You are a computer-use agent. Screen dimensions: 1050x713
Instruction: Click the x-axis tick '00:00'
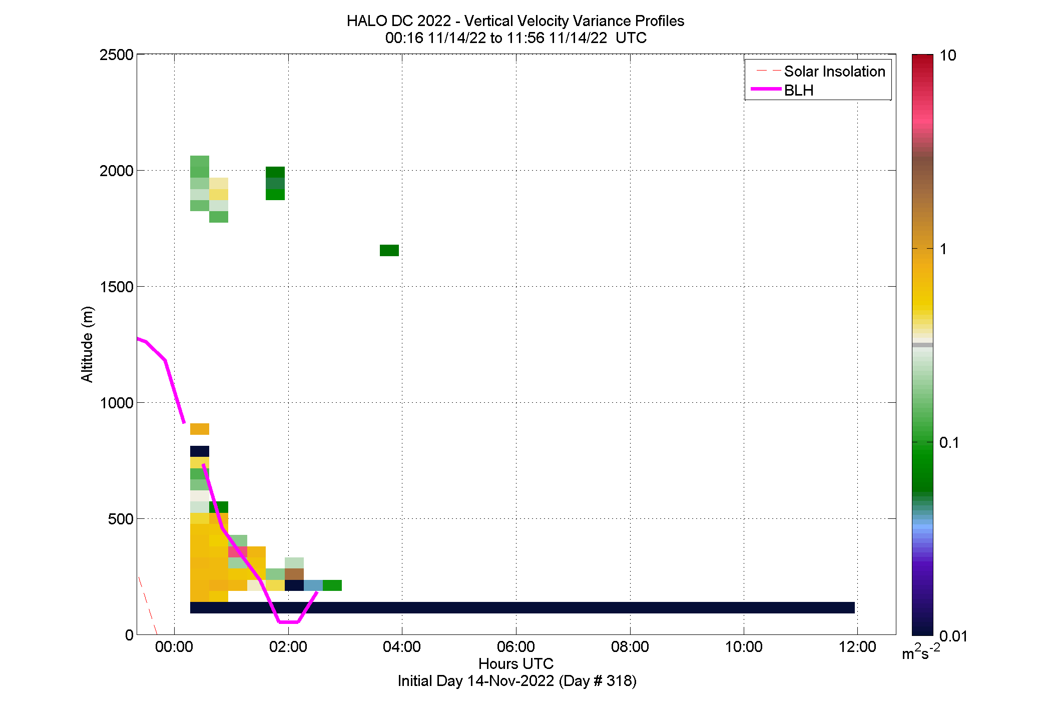click(x=174, y=646)
